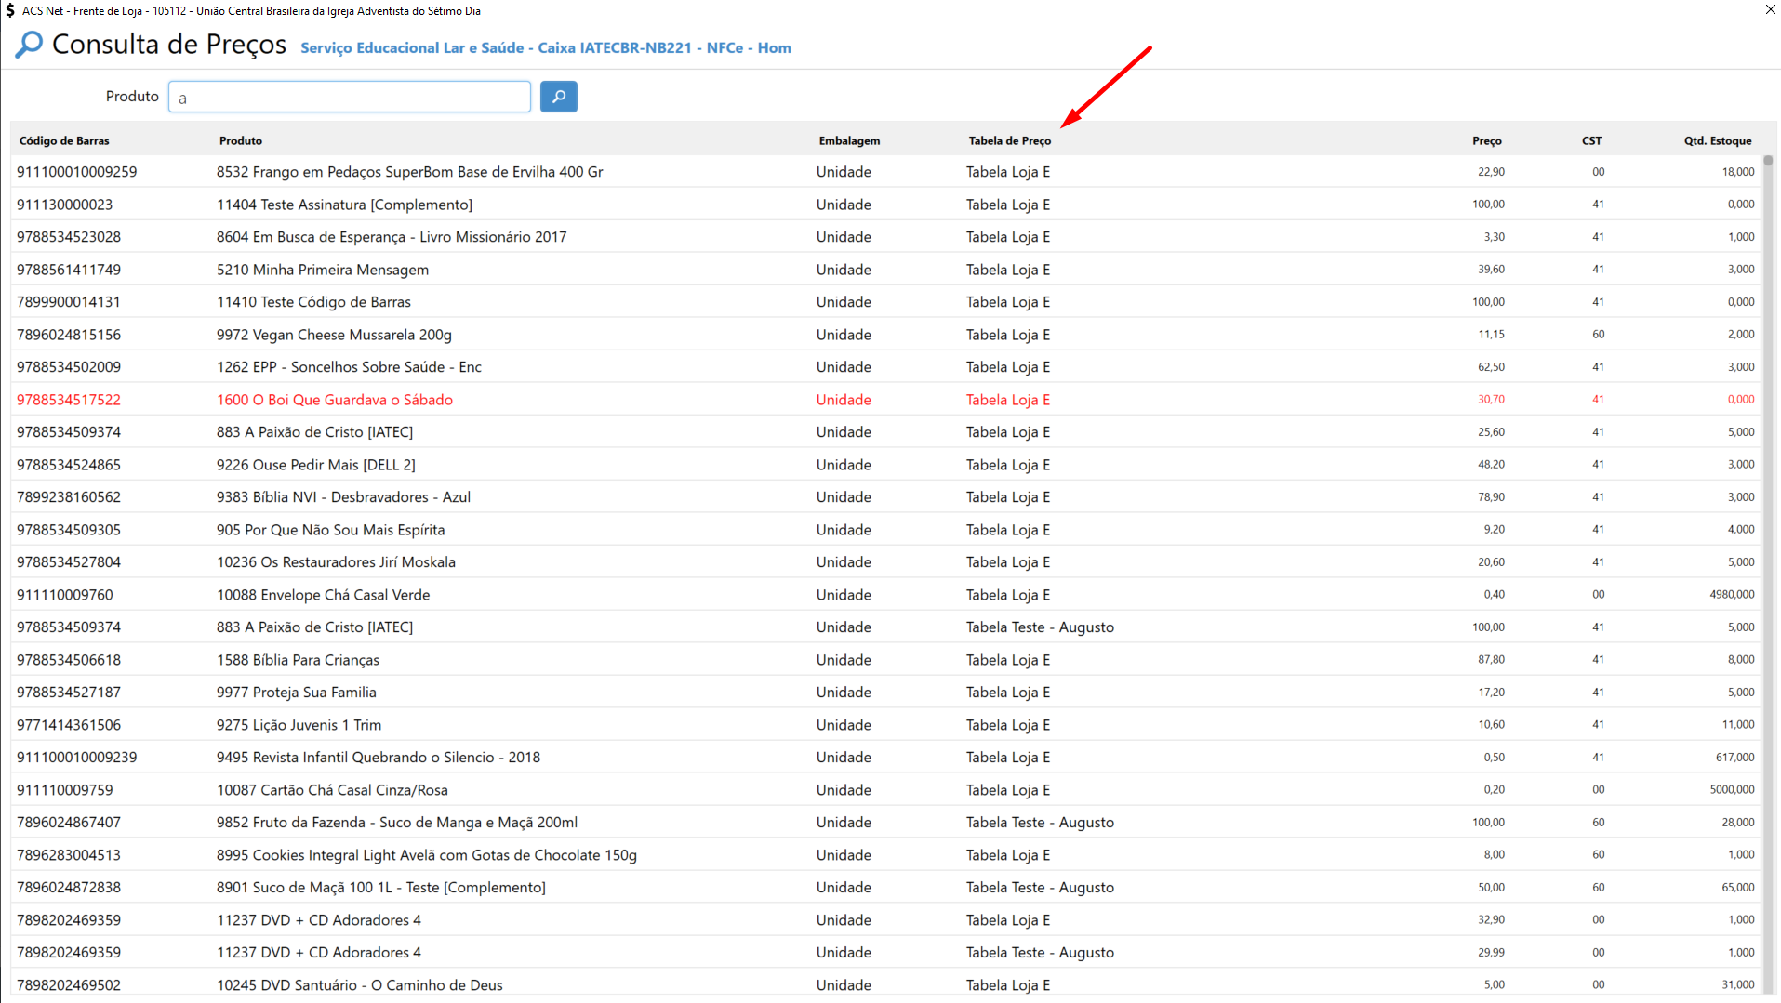Select row 9275 Lição Juvenis 1 Trim

pyautogui.click(x=886, y=725)
